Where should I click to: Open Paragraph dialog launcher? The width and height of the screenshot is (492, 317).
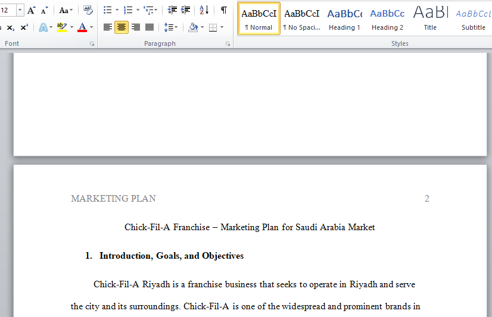[x=228, y=44]
